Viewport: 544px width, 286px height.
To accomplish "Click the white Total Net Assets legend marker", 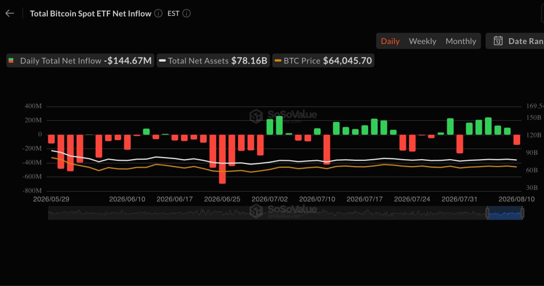I will [x=162, y=60].
